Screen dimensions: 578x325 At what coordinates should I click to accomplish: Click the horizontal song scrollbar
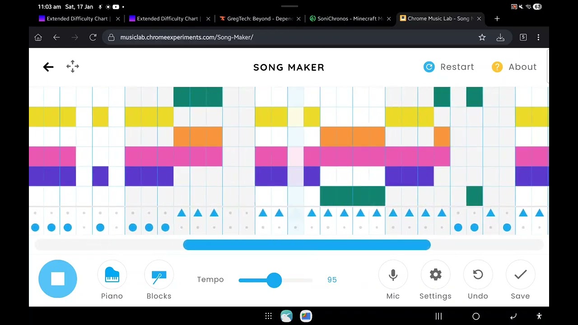[x=307, y=245]
